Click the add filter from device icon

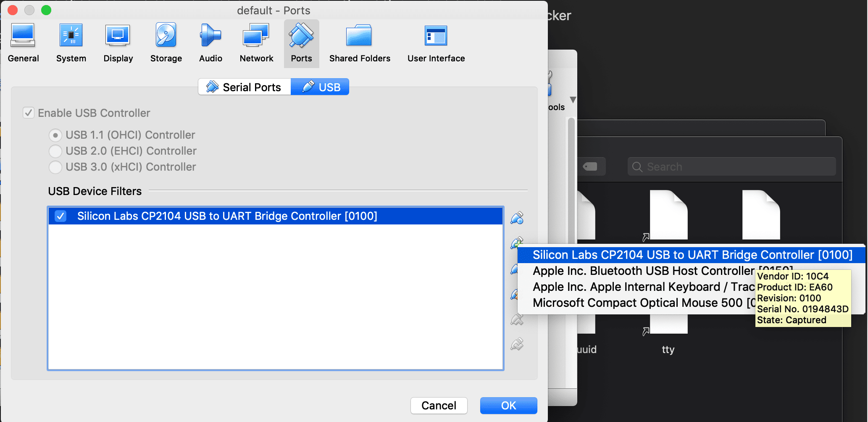click(516, 243)
